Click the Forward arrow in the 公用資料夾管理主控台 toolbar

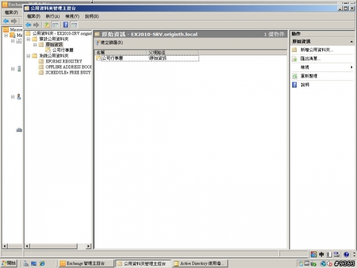click(x=36, y=25)
